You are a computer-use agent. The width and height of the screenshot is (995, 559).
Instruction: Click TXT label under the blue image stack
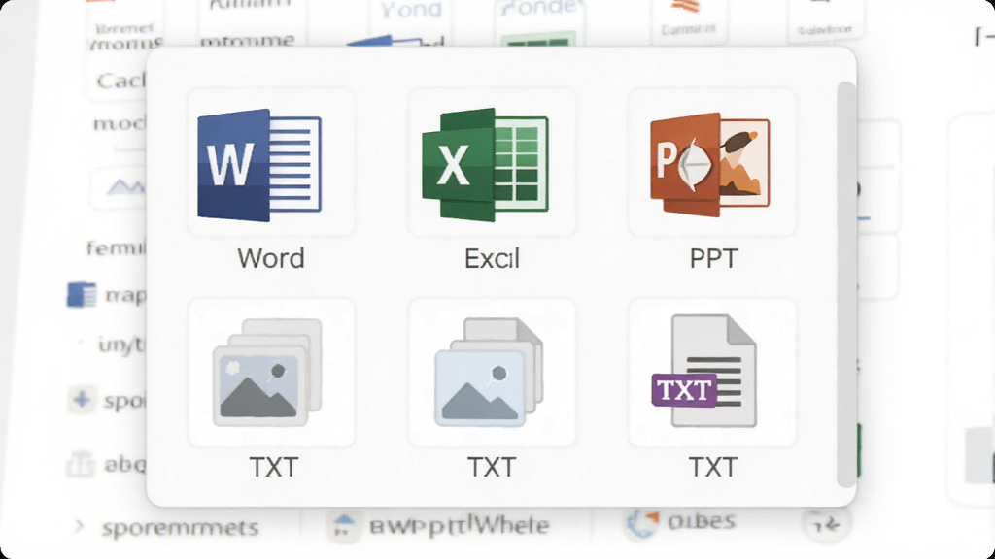pos(492,467)
